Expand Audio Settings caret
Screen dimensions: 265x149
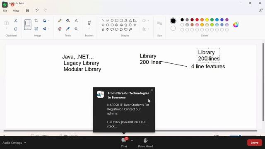coord(25,142)
